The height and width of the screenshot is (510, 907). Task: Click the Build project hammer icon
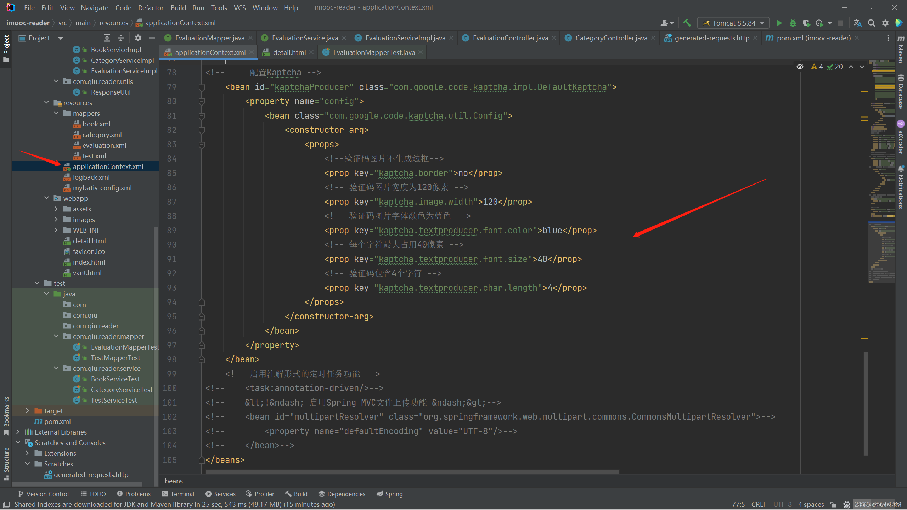click(x=687, y=23)
